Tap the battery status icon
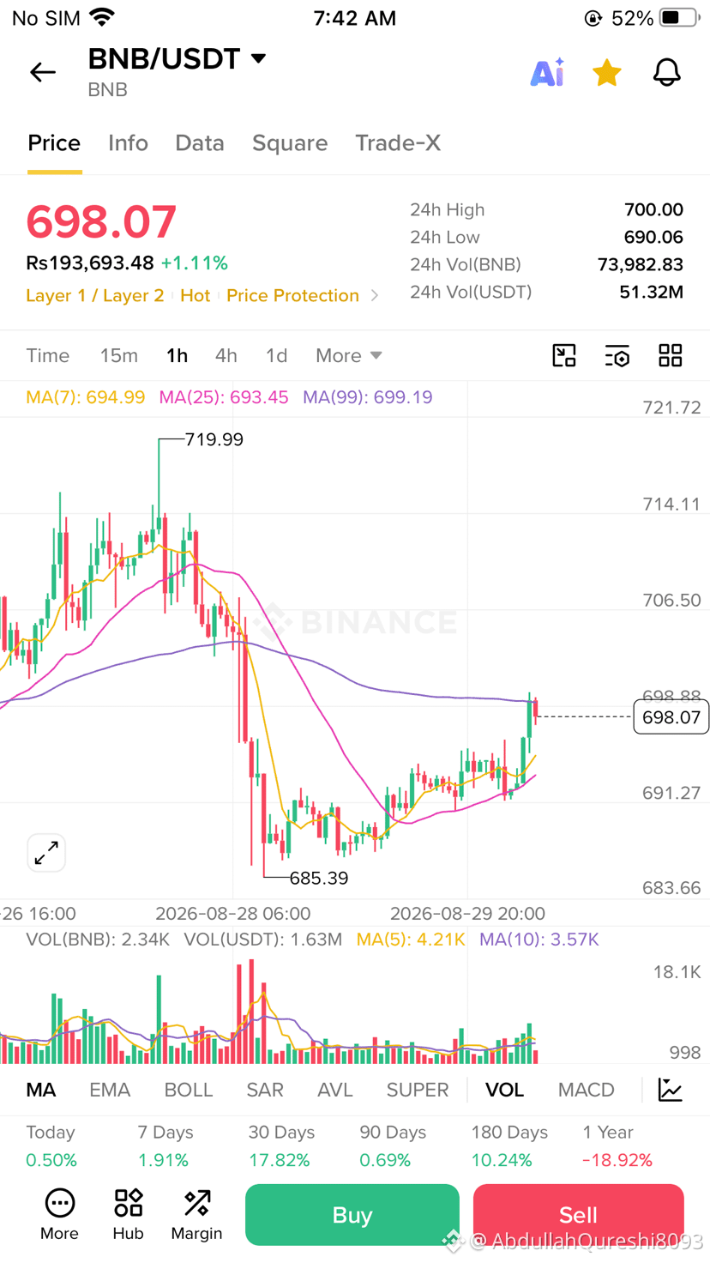Screen dimensions: 710x1263 click(681, 17)
